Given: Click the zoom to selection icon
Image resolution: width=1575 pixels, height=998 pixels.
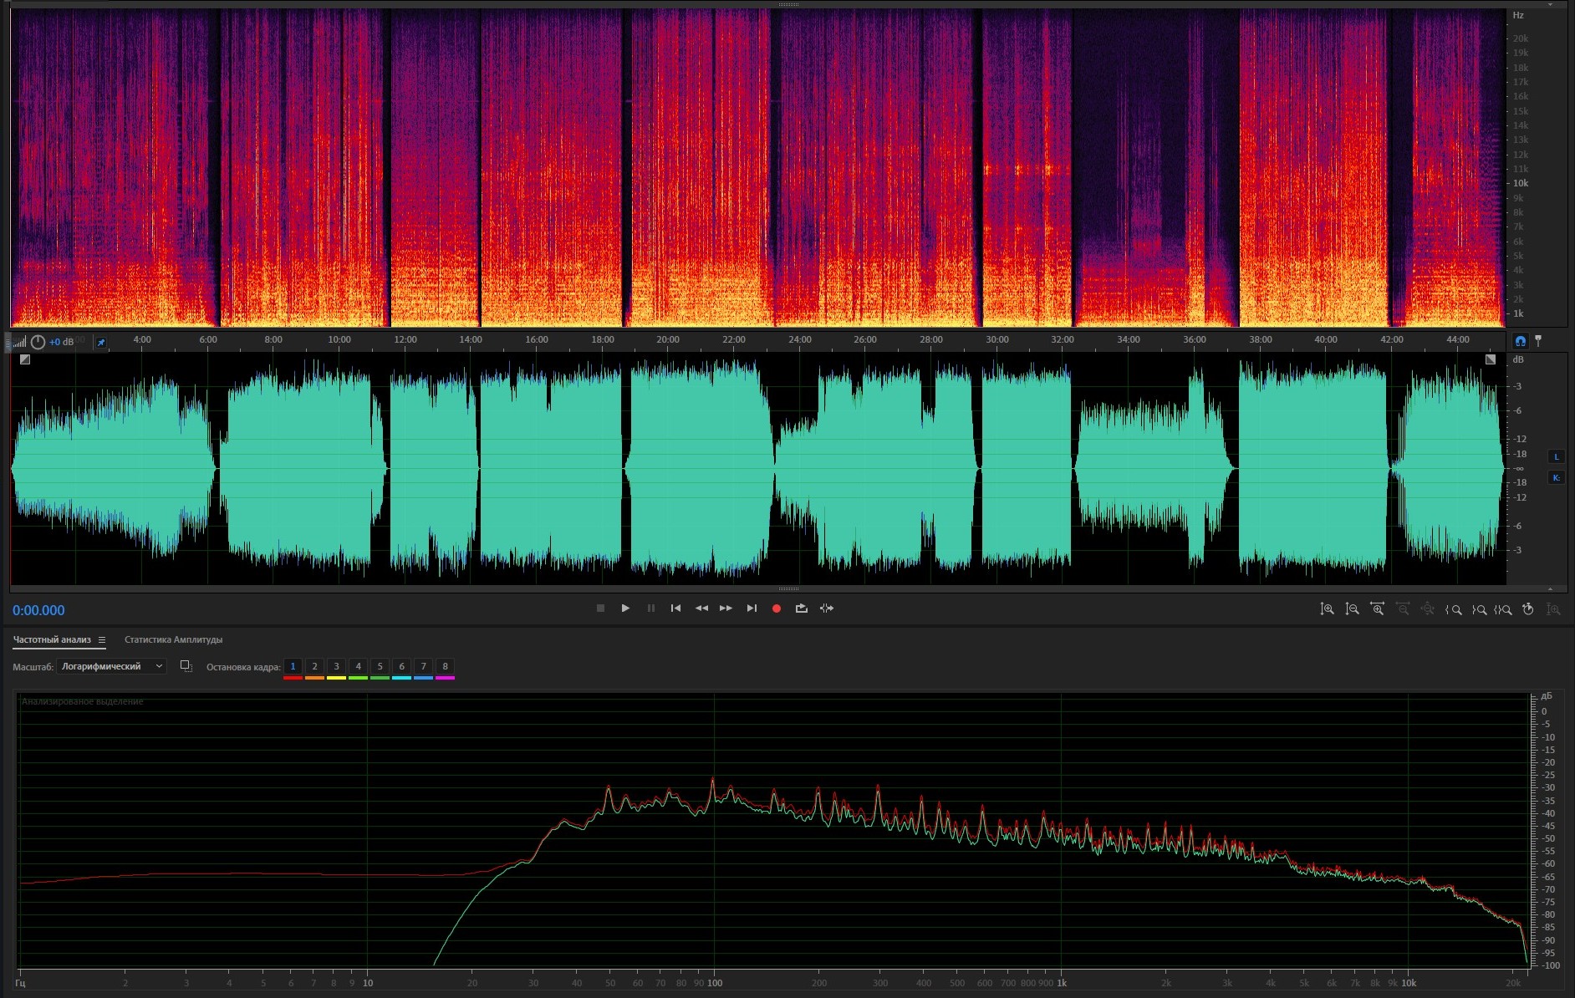Looking at the screenshot, I should [x=1503, y=609].
